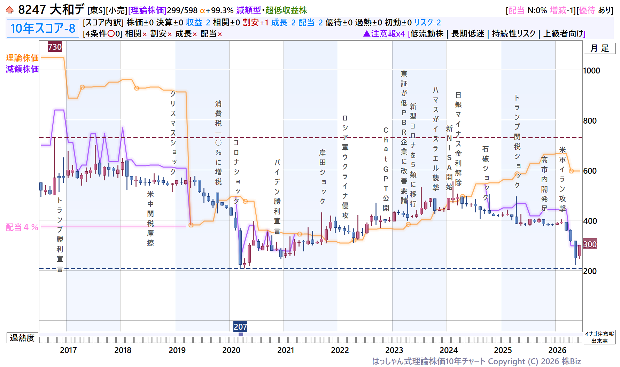This screenshot has width=620, height=367.
Task: Click the トランプ勝利宣言 event label
Action: pos(60,235)
